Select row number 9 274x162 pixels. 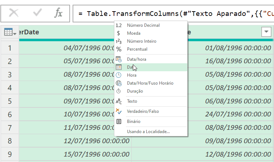coord(10,154)
